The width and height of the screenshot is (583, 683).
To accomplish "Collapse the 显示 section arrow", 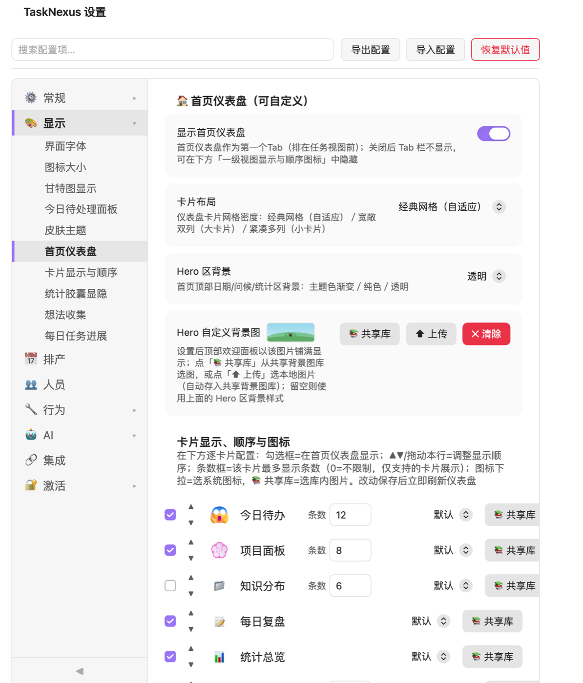I will [134, 123].
